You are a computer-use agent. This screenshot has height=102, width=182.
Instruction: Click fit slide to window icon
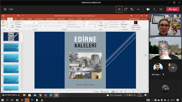click(148, 92)
